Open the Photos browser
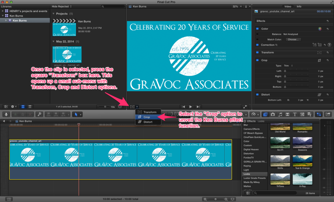The image size is (334, 202). click(x=273, y=114)
